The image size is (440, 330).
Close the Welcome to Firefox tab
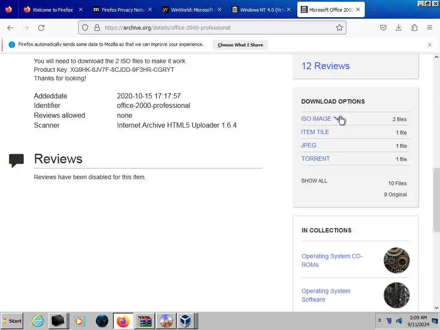click(x=81, y=9)
